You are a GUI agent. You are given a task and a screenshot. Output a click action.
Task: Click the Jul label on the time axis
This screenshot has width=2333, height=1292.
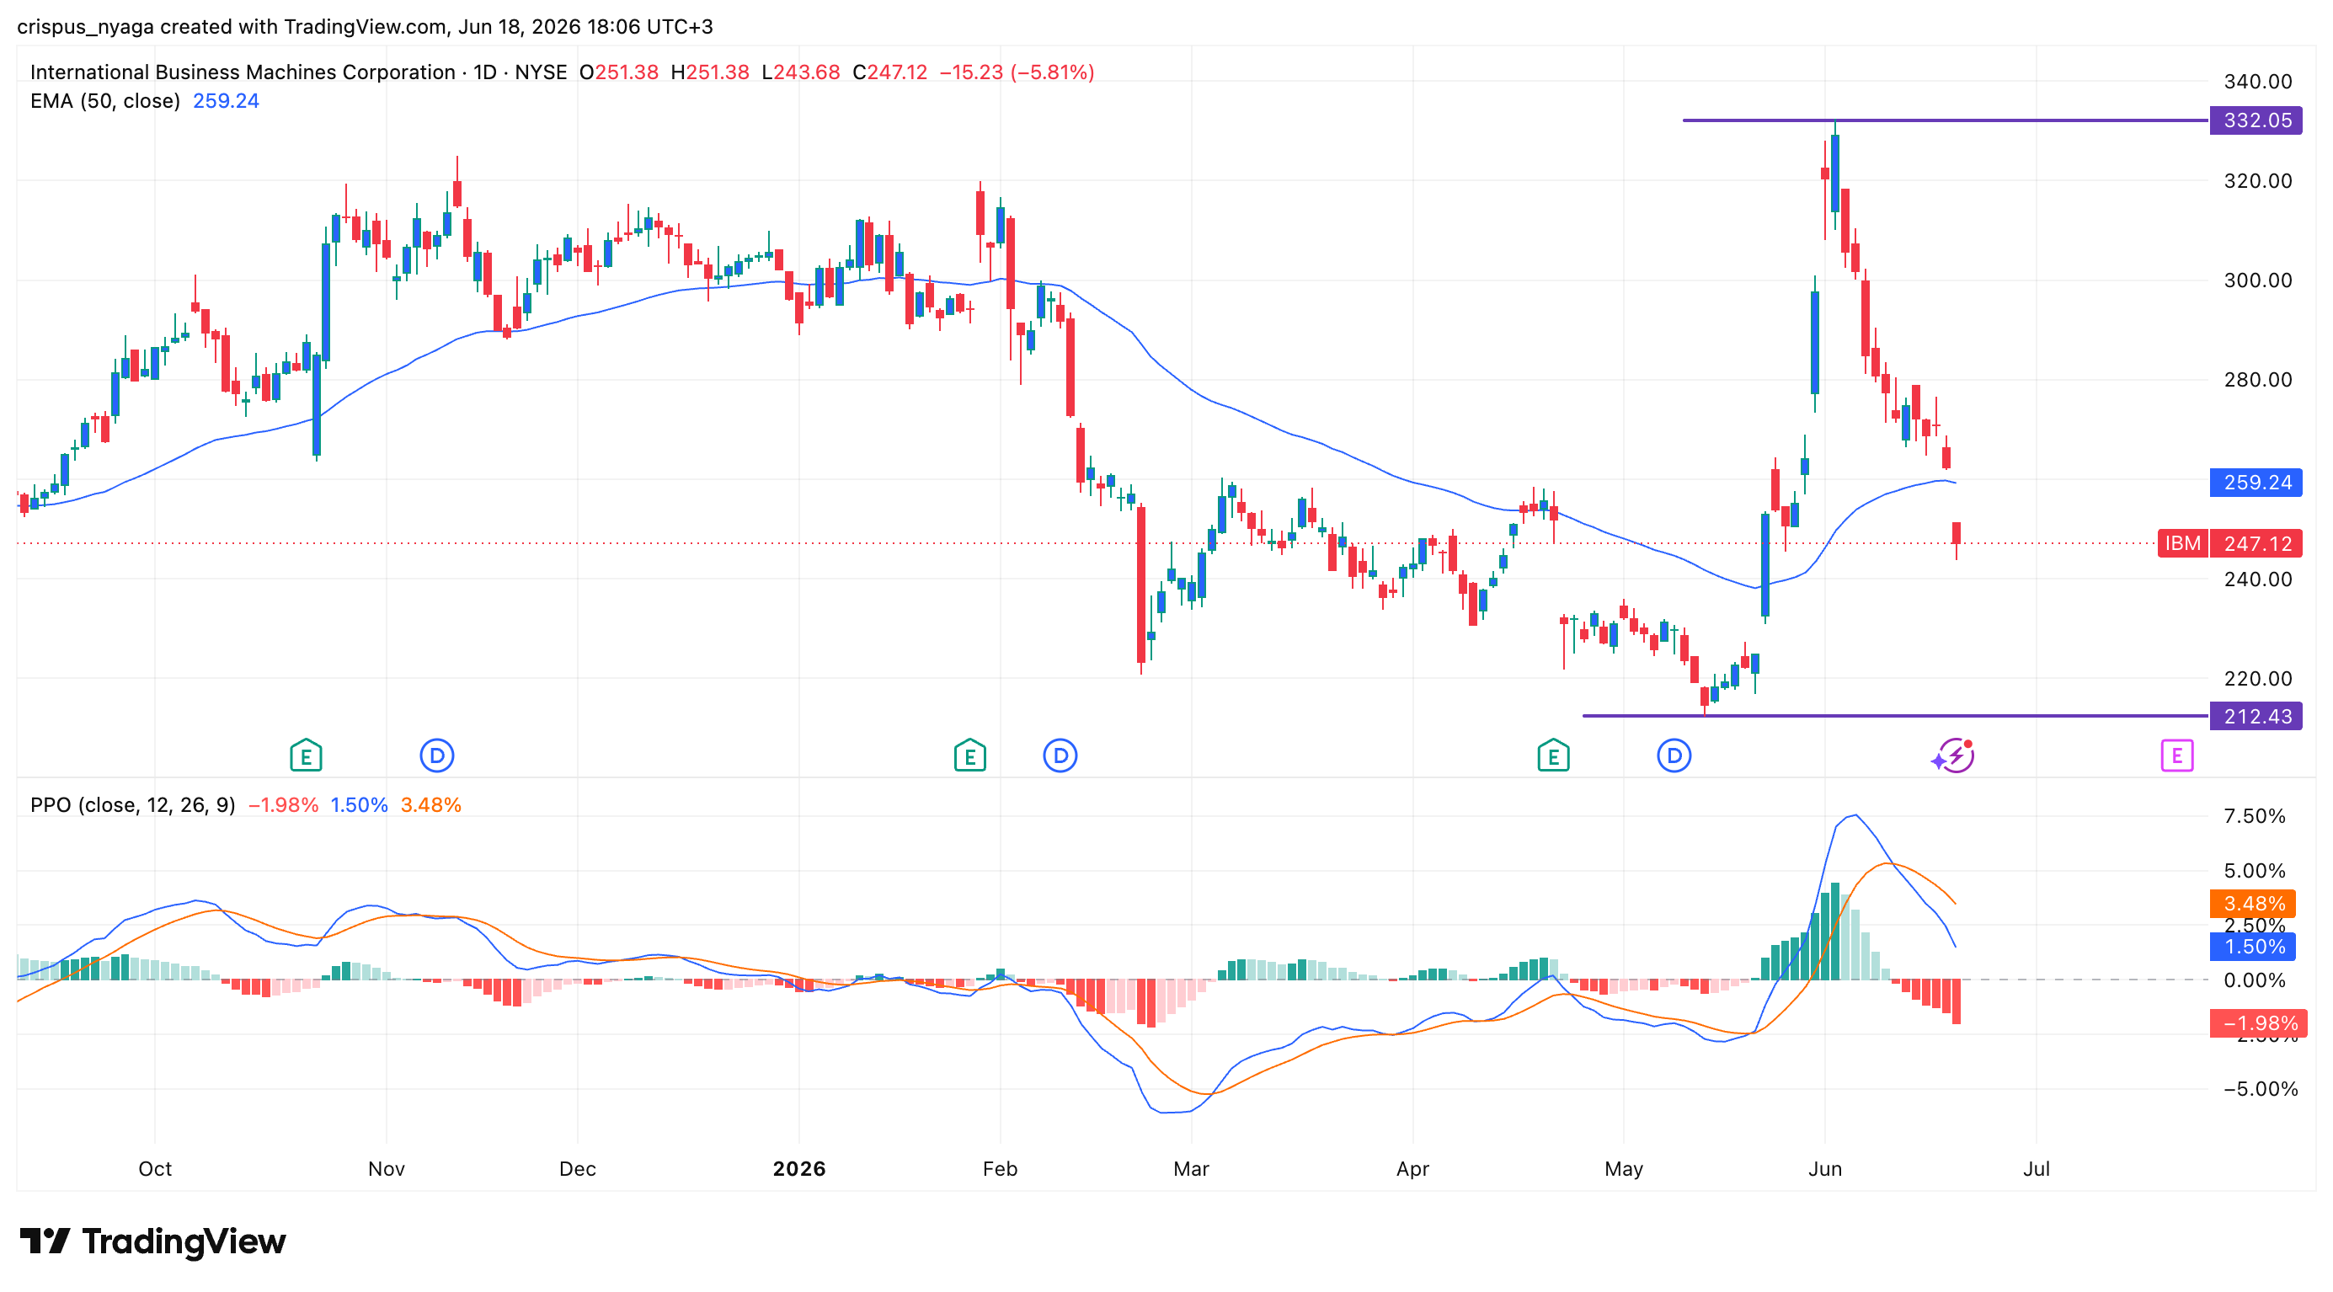coord(2036,1169)
